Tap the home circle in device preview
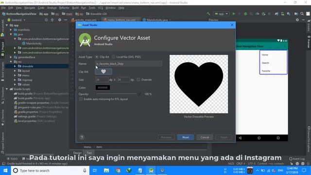The image size is (311, 175). [x=259, y=138]
